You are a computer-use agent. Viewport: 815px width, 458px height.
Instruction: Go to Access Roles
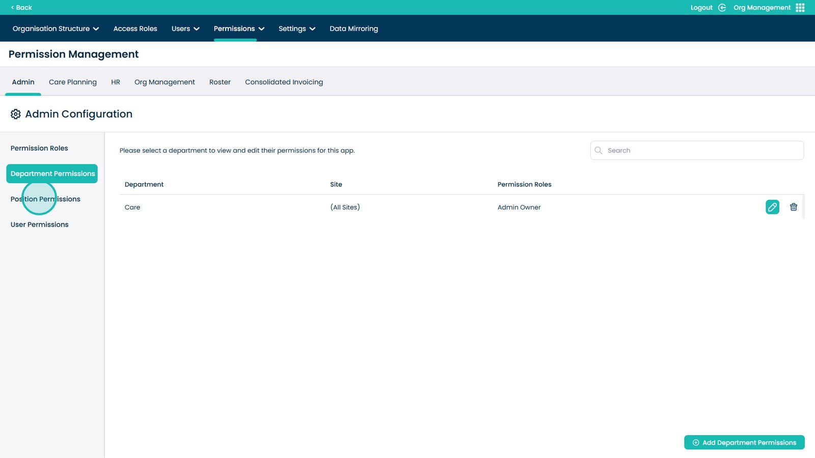[x=135, y=28]
